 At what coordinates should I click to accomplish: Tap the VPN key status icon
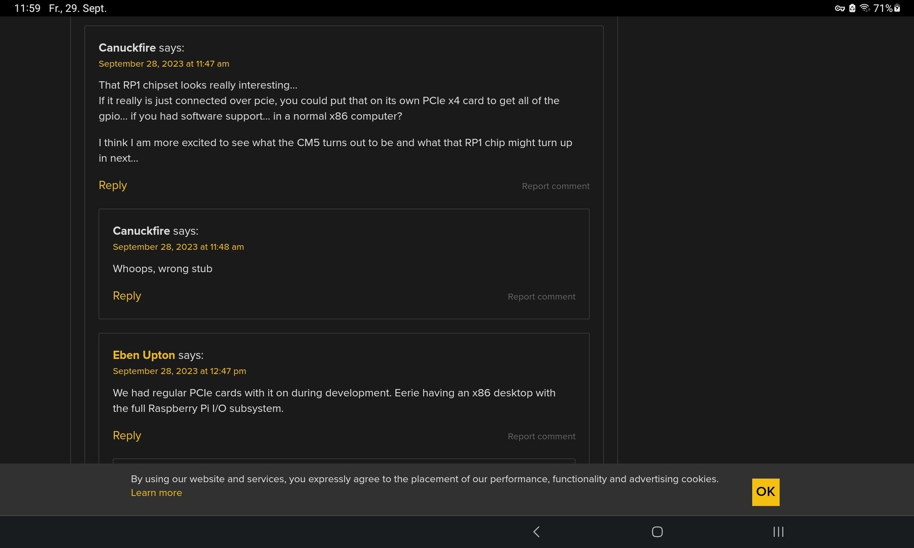pyautogui.click(x=839, y=8)
